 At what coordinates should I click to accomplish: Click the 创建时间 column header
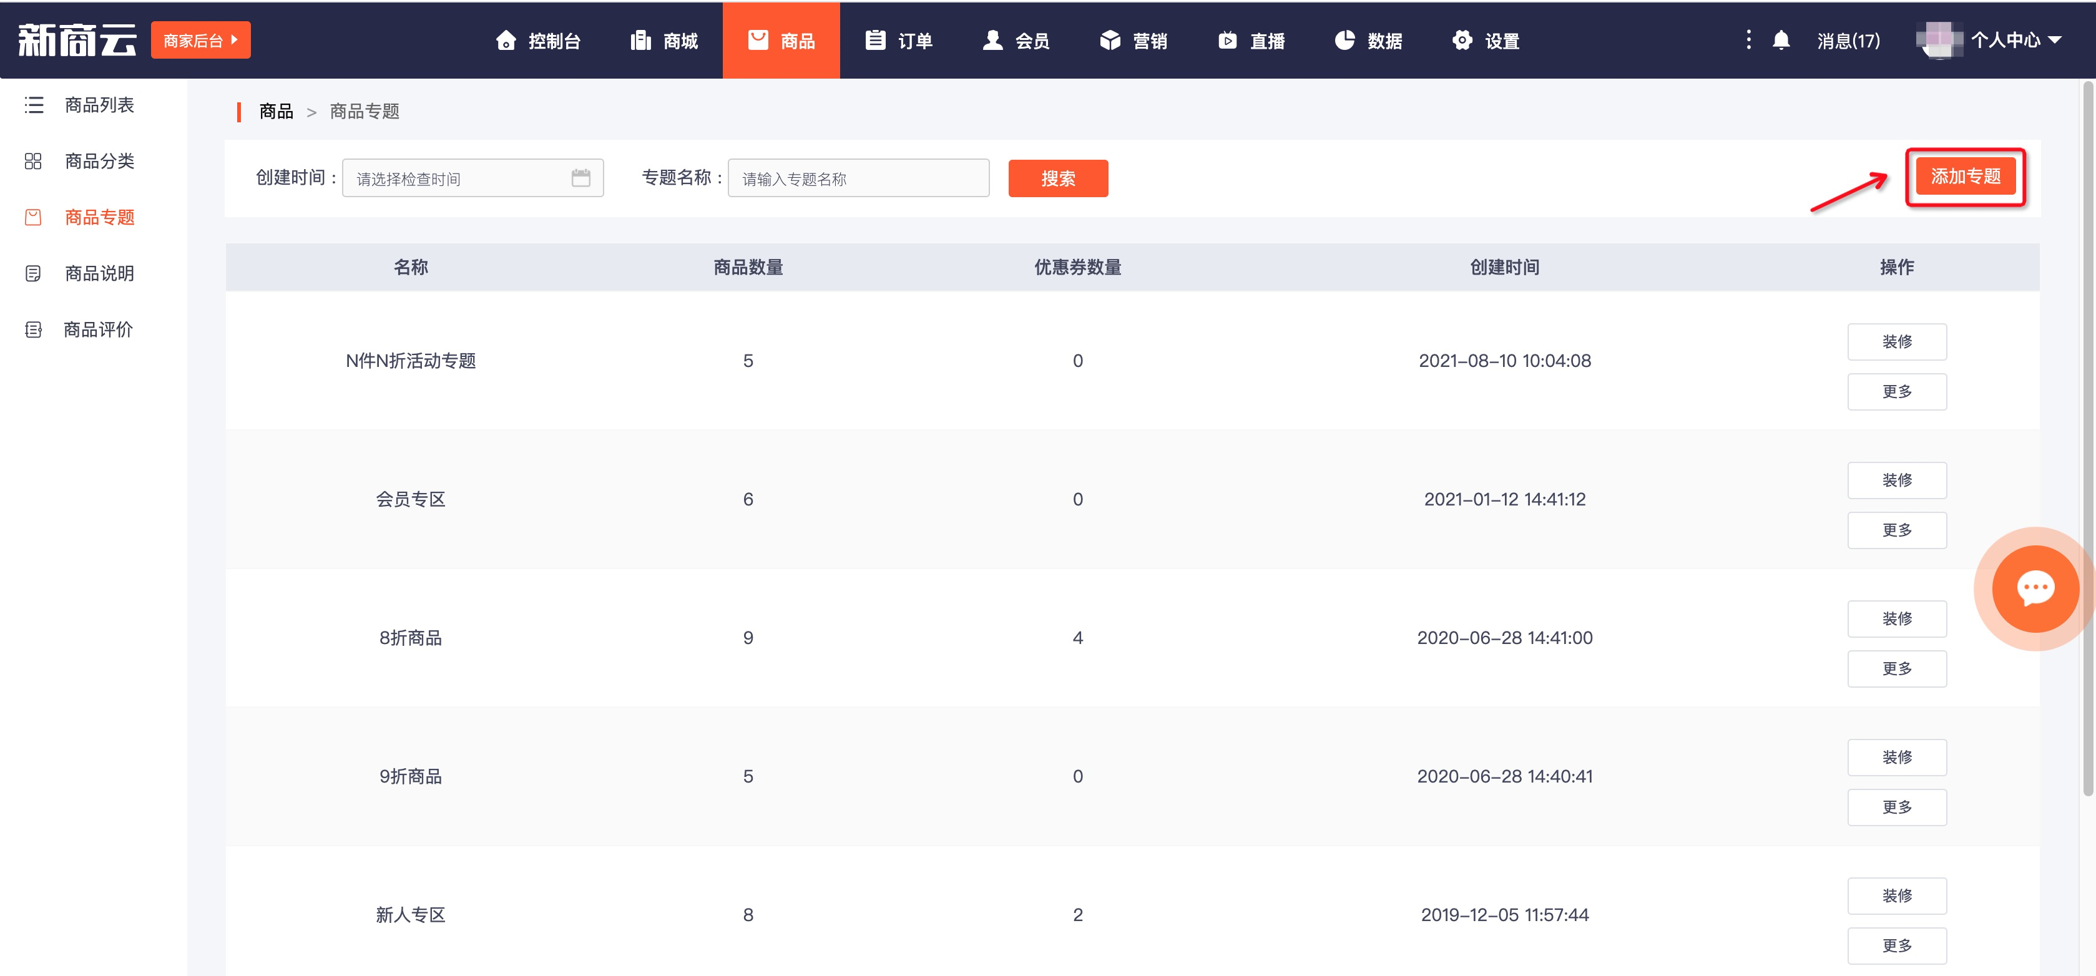[x=1504, y=266]
